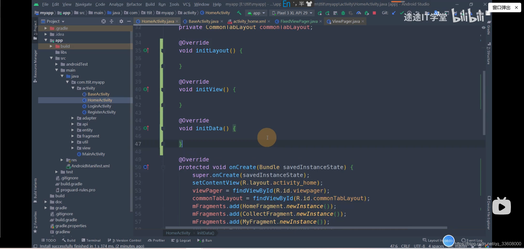Click the Git Commit checkmark icon
Viewport: 524px width, 249px height.
click(401, 13)
